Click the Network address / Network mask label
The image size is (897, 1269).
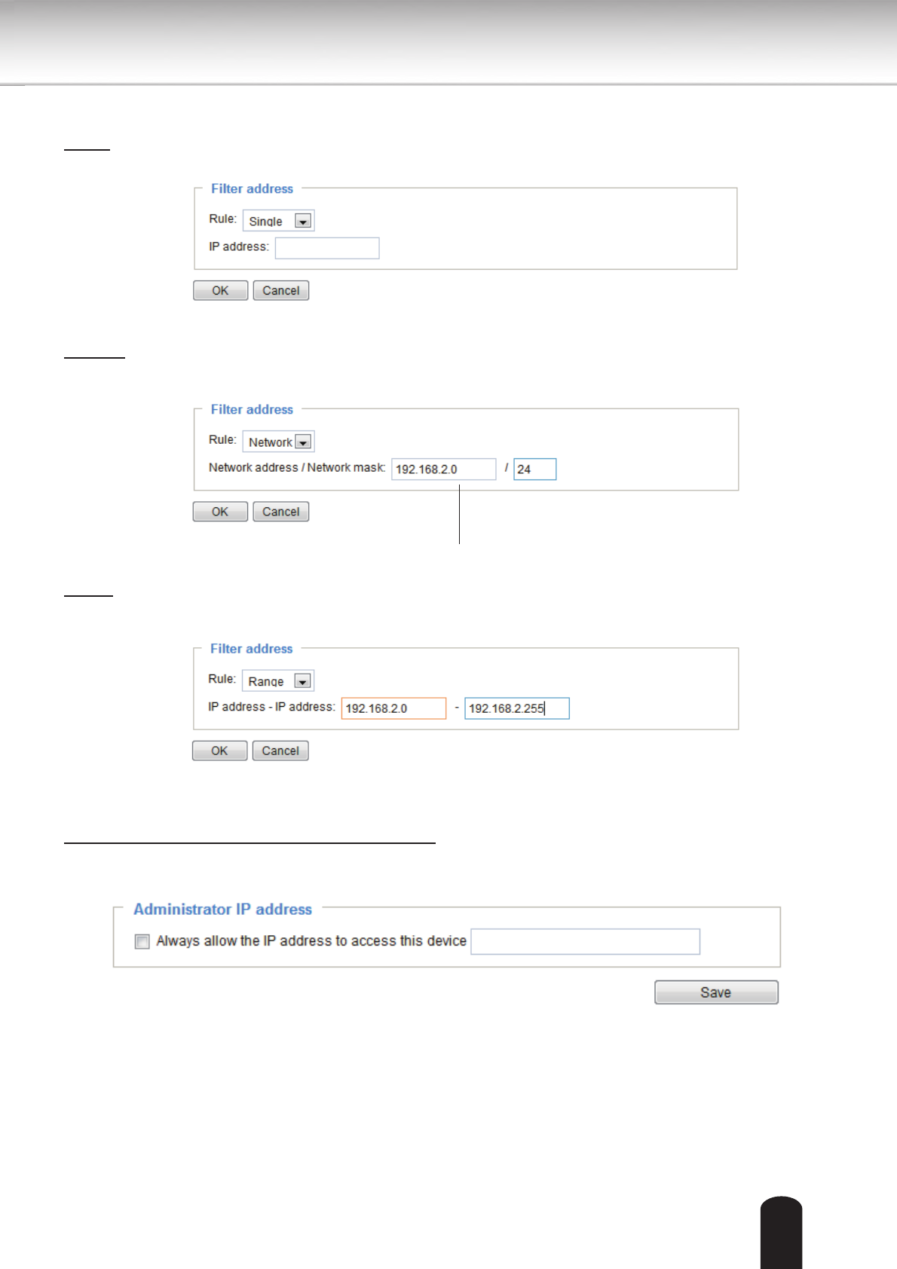pos(297,468)
